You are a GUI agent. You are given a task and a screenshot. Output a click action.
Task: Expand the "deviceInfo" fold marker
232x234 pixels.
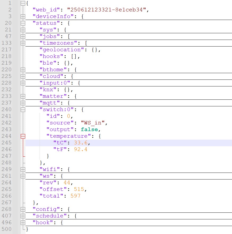[23, 16]
